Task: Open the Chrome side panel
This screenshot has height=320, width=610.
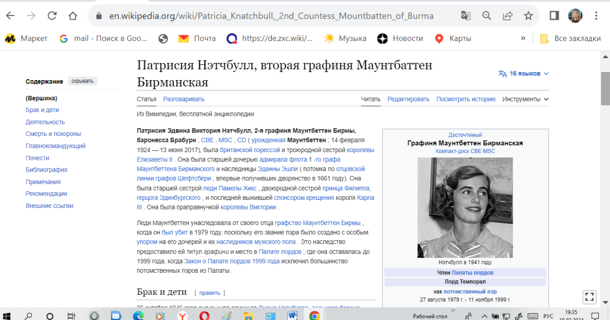Action: coord(554,16)
